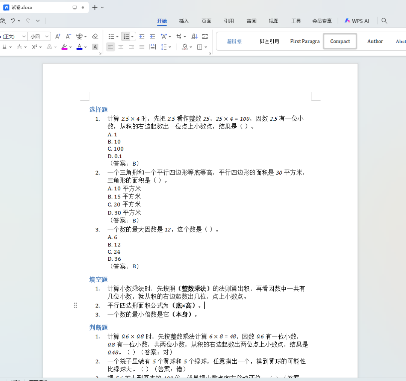Click the superscript X² icon
This screenshot has height=381, width=406.
35,47
